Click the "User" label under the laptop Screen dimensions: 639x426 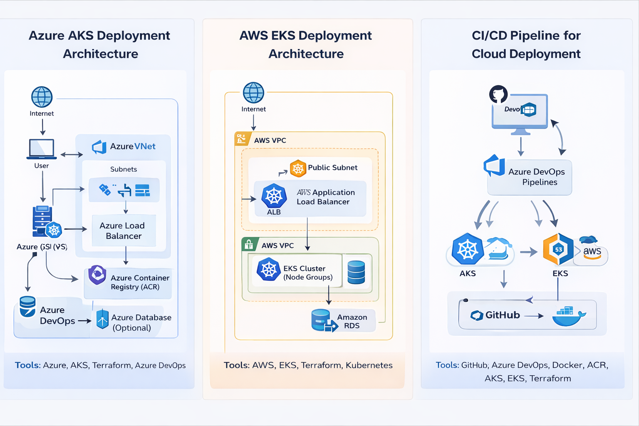(x=42, y=166)
